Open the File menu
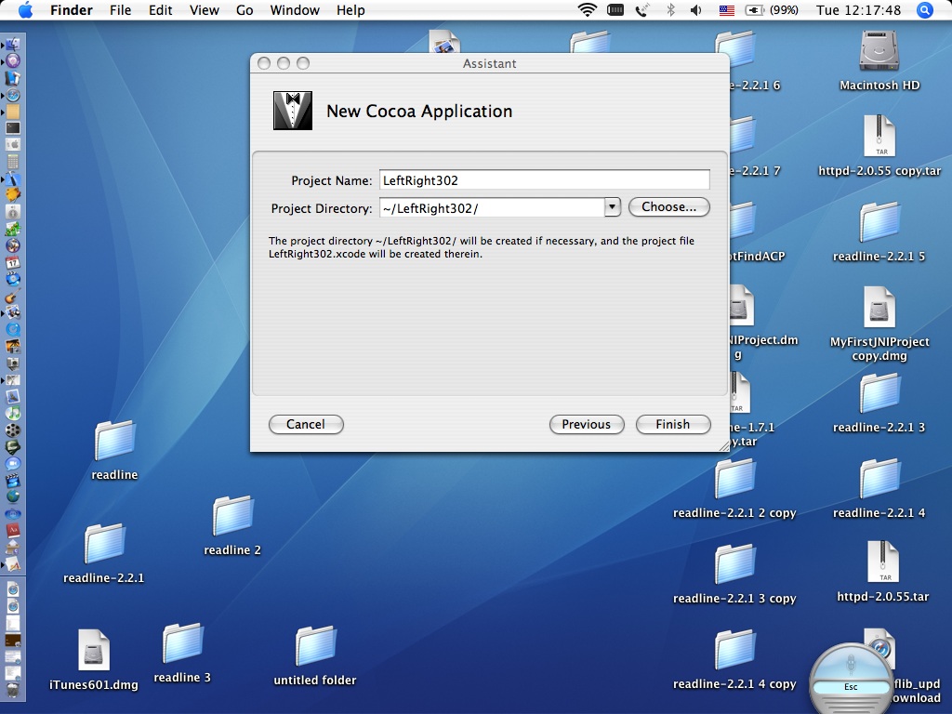Image resolution: width=952 pixels, height=714 pixels. click(120, 10)
